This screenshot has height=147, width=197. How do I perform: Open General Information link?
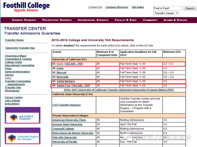coord(17,72)
